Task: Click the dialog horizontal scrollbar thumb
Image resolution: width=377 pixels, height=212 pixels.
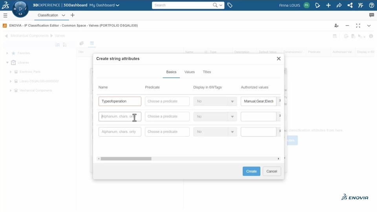Action: click(x=126, y=159)
